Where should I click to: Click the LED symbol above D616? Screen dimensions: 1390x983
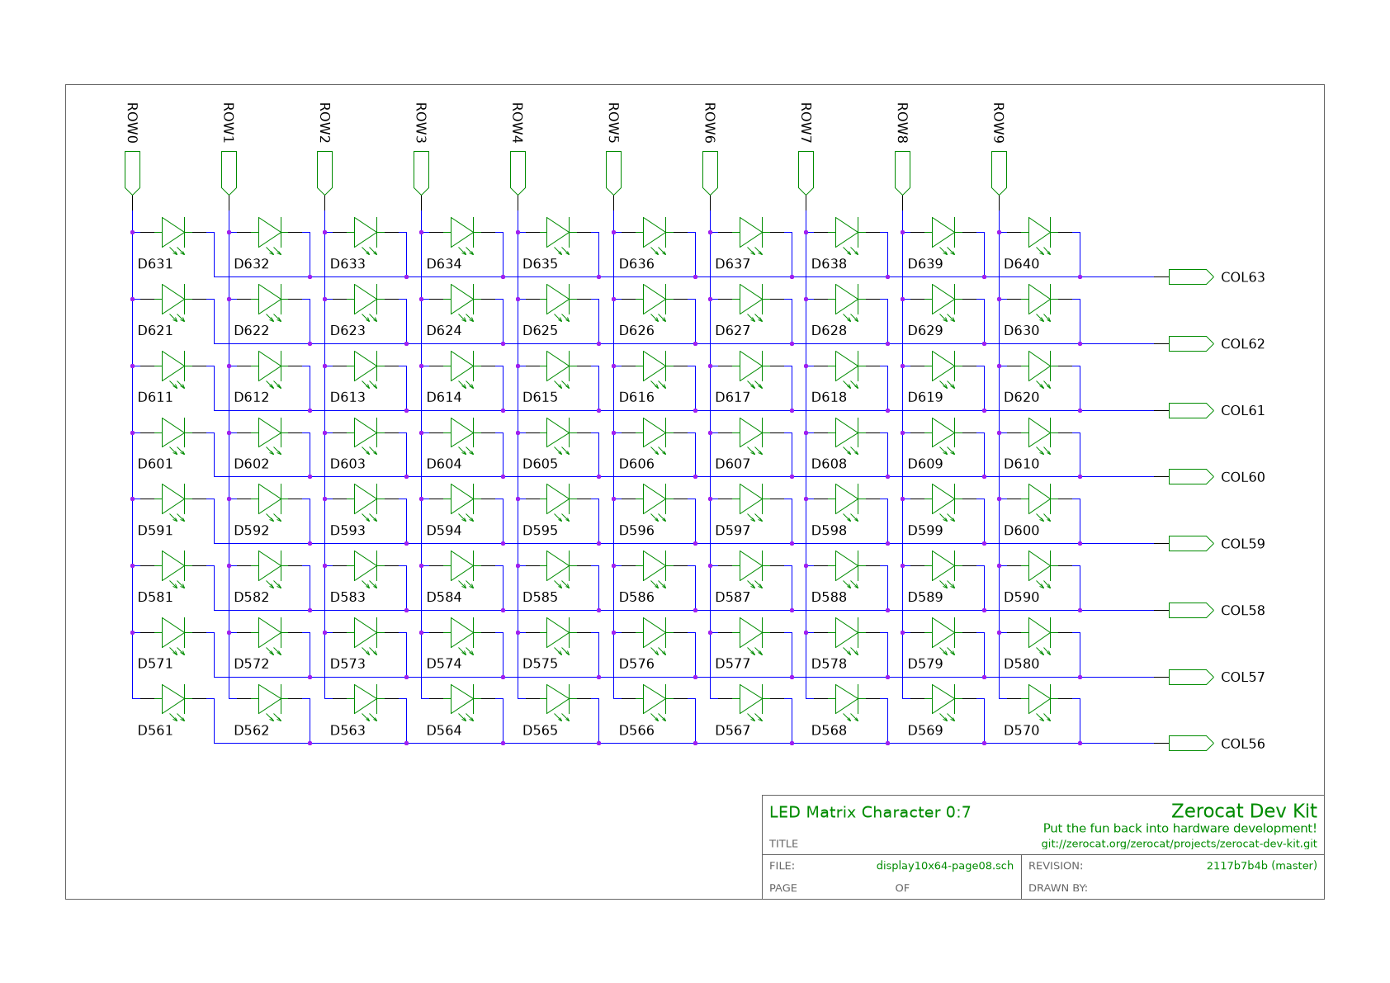pos(655,368)
